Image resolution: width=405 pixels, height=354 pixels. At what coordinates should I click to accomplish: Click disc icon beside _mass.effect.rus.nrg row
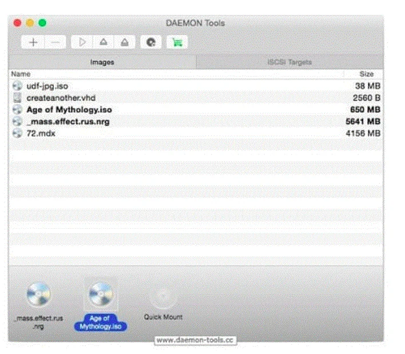[x=17, y=121]
